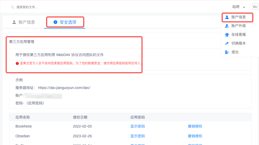259x145 pixels.
Task: Revoke authorization for BookNote
Action: tap(195, 126)
